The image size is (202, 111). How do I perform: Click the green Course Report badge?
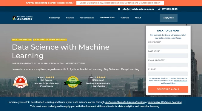(73, 82)
